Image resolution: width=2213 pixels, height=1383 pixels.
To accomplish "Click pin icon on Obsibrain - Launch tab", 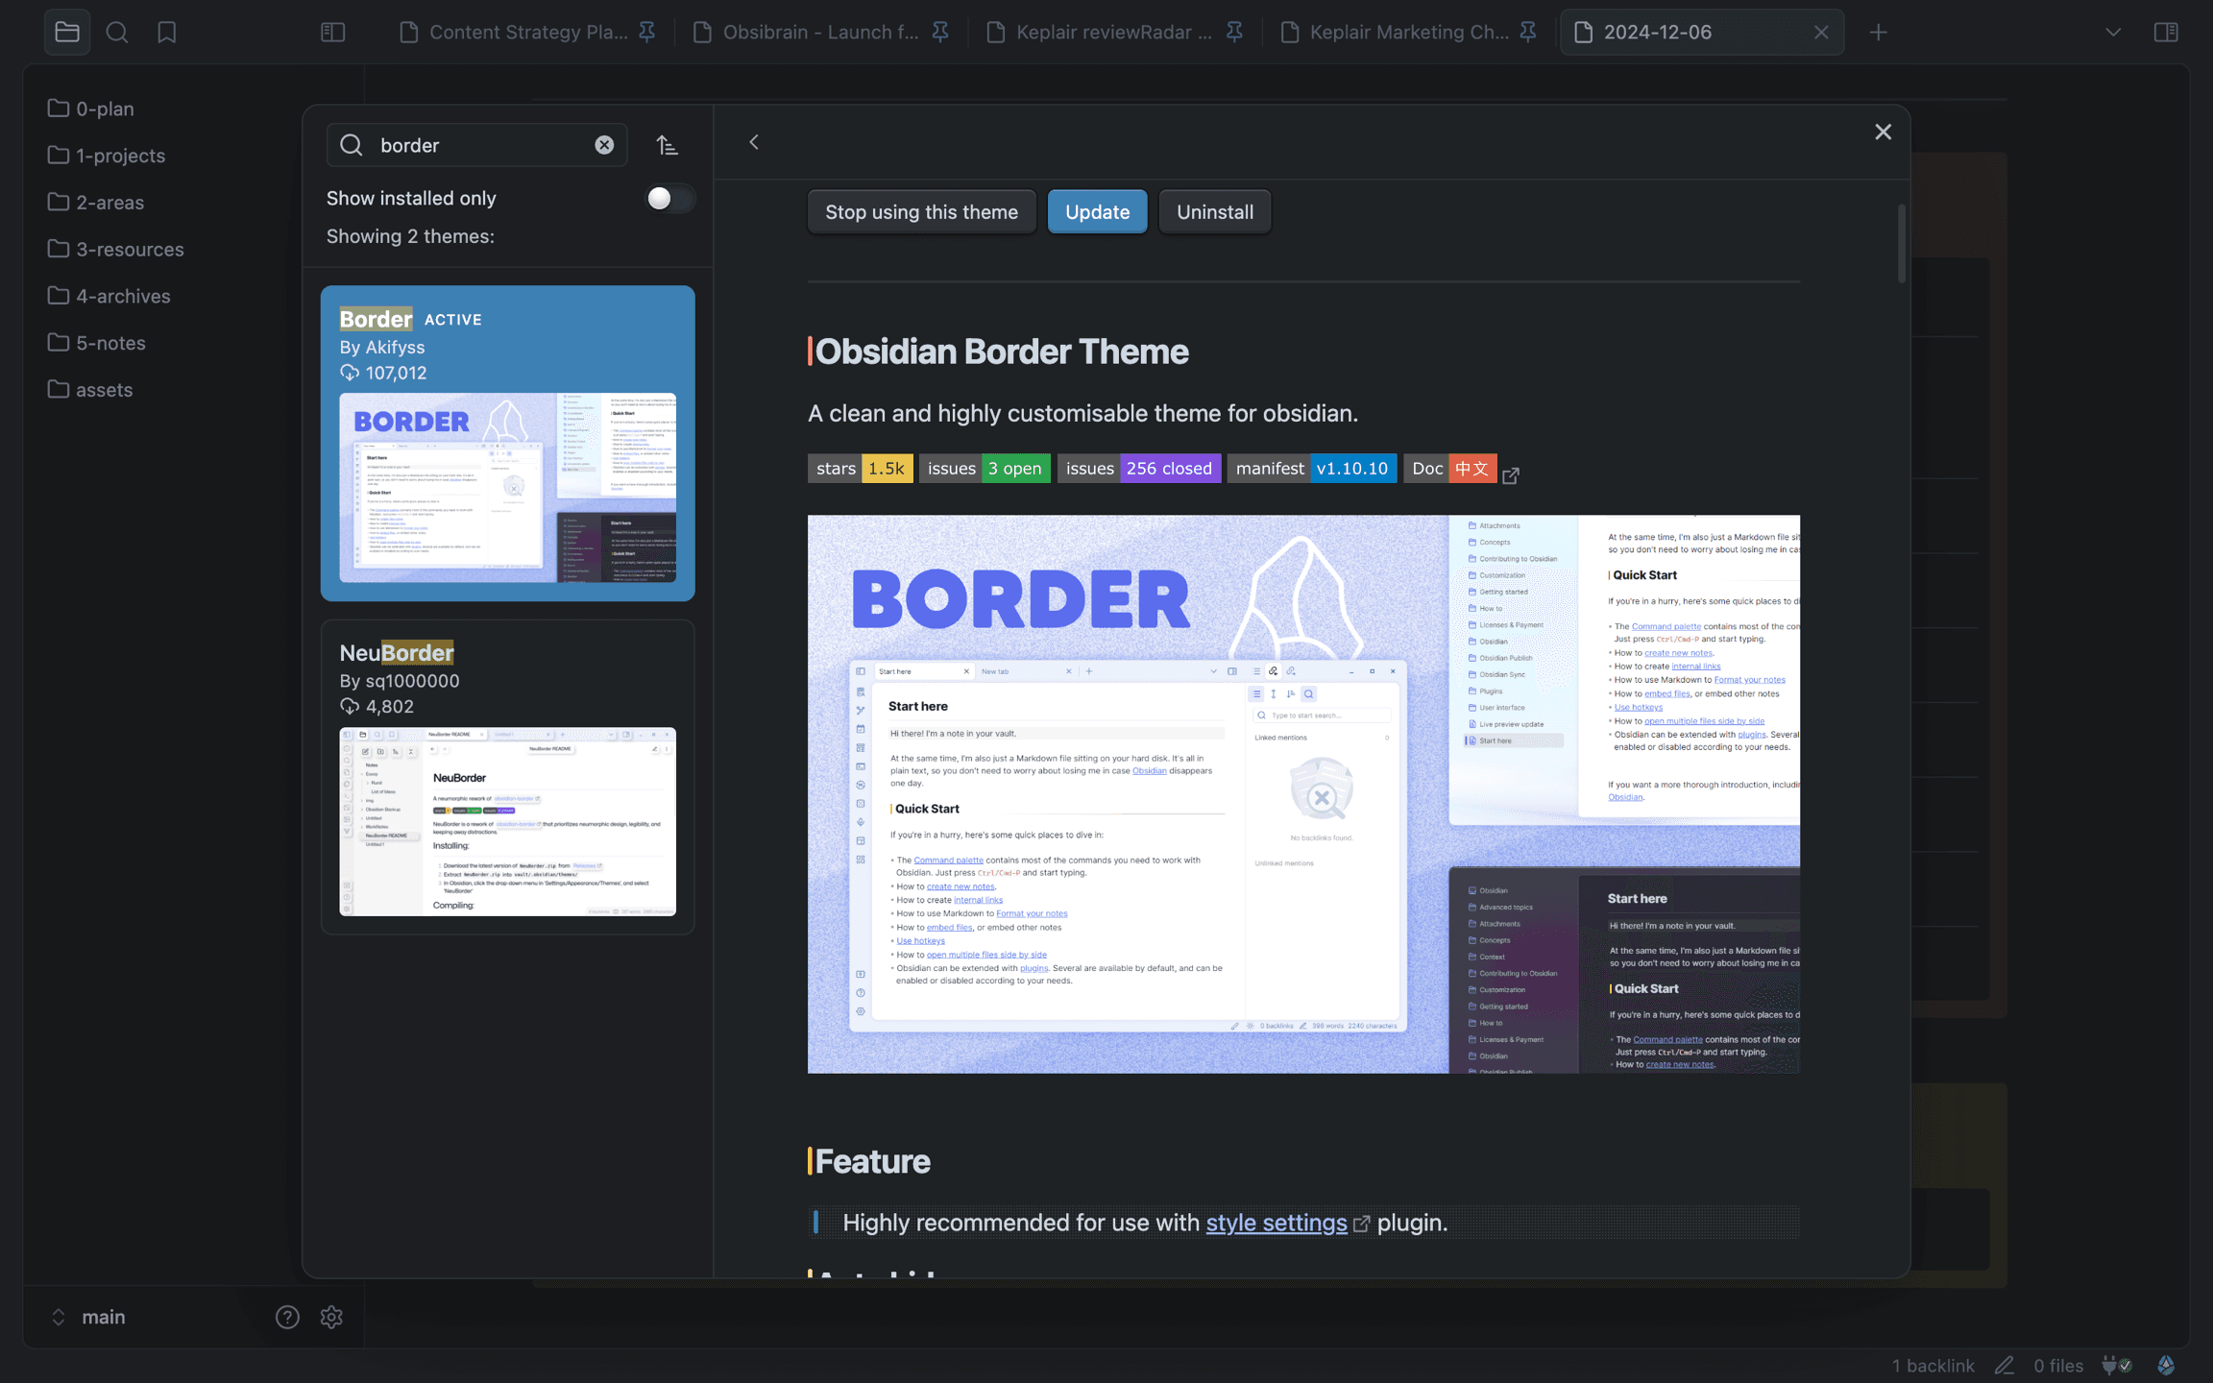I will 940,32.
